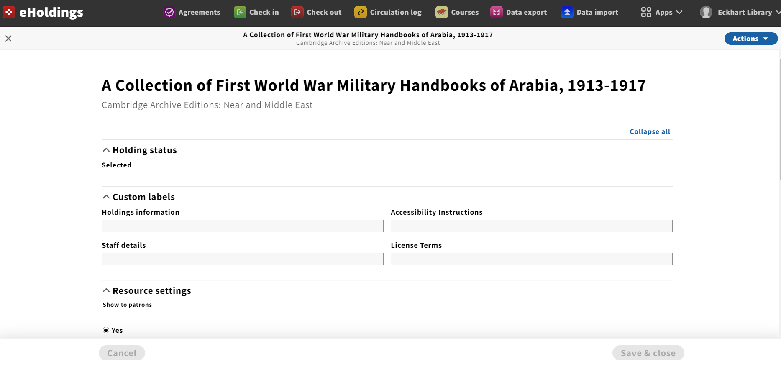Click the 'Show to patrons' label
The width and height of the screenshot is (781, 365).
127,305
